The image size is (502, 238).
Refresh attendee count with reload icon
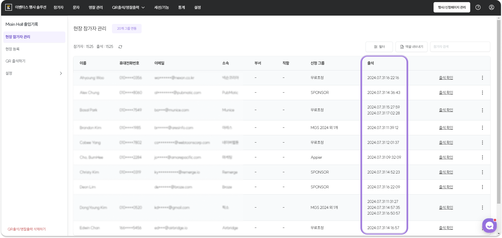(x=120, y=47)
